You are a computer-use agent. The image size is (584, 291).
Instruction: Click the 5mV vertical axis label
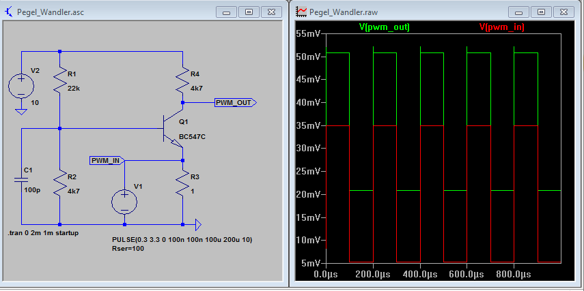(309, 264)
